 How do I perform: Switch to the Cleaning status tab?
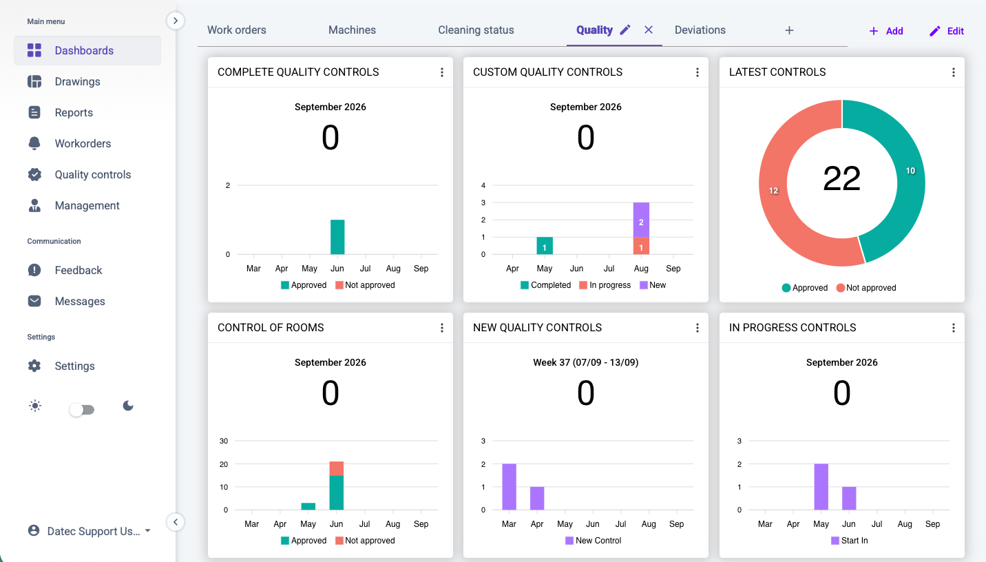[x=476, y=30]
